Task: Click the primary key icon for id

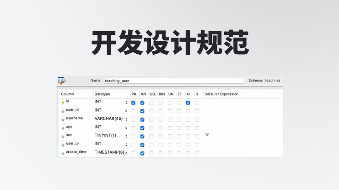Action: point(63,103)
